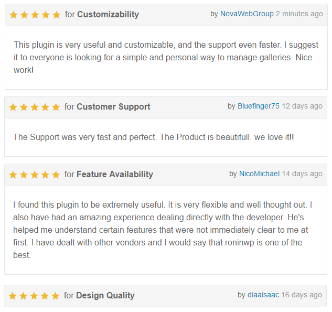Open the Bluefinger75 reviewer profile
This screenshot has width=332, height=312.
tap(258, 106)
